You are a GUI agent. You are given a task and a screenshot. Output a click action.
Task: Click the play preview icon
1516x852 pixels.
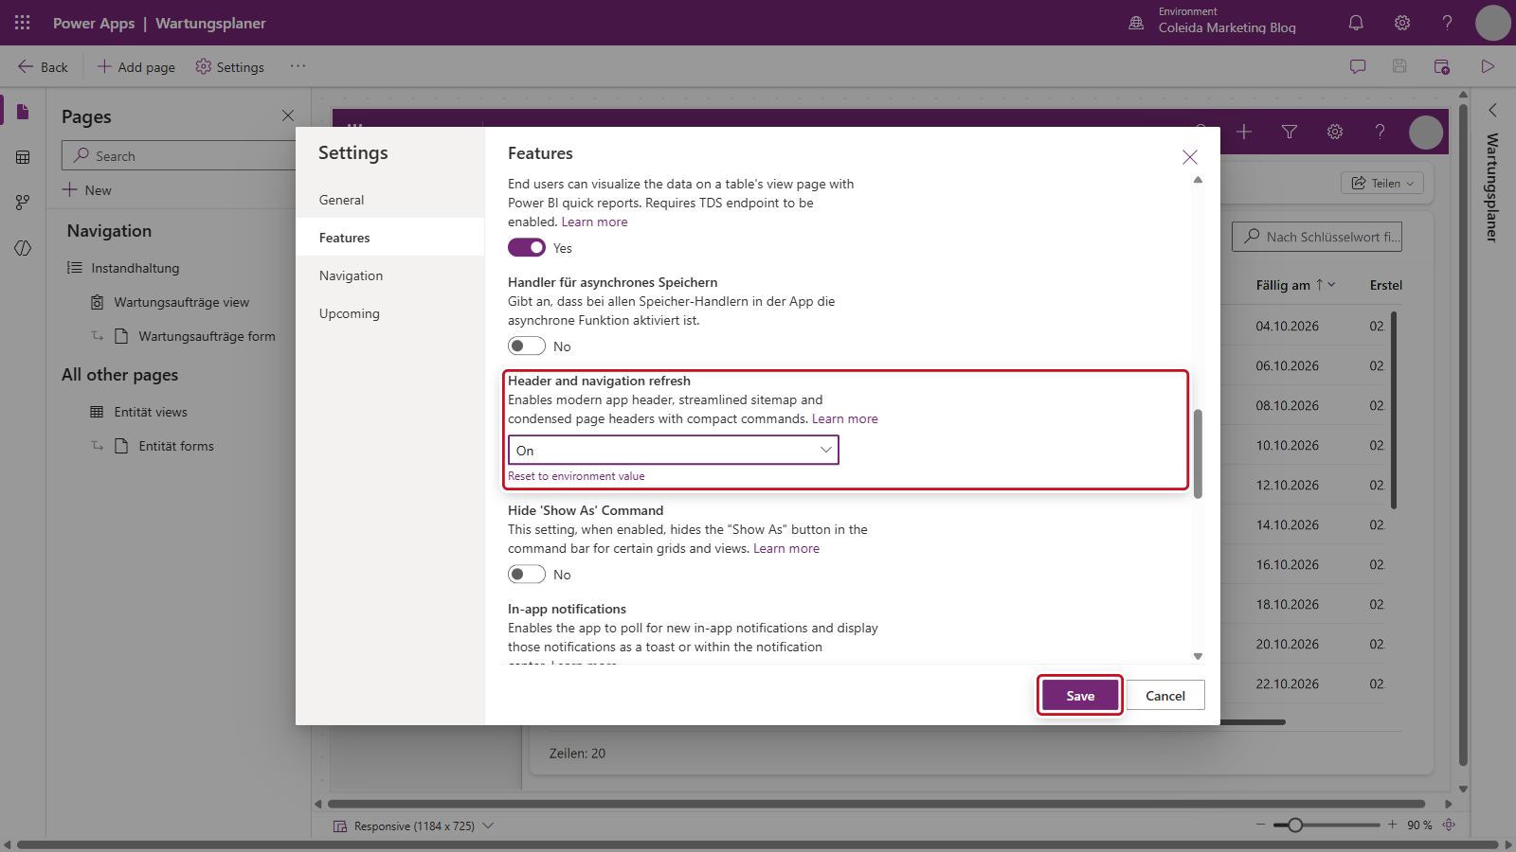coord(1488,66)
